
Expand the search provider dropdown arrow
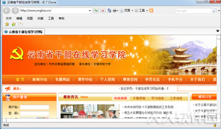click(219, 11)
